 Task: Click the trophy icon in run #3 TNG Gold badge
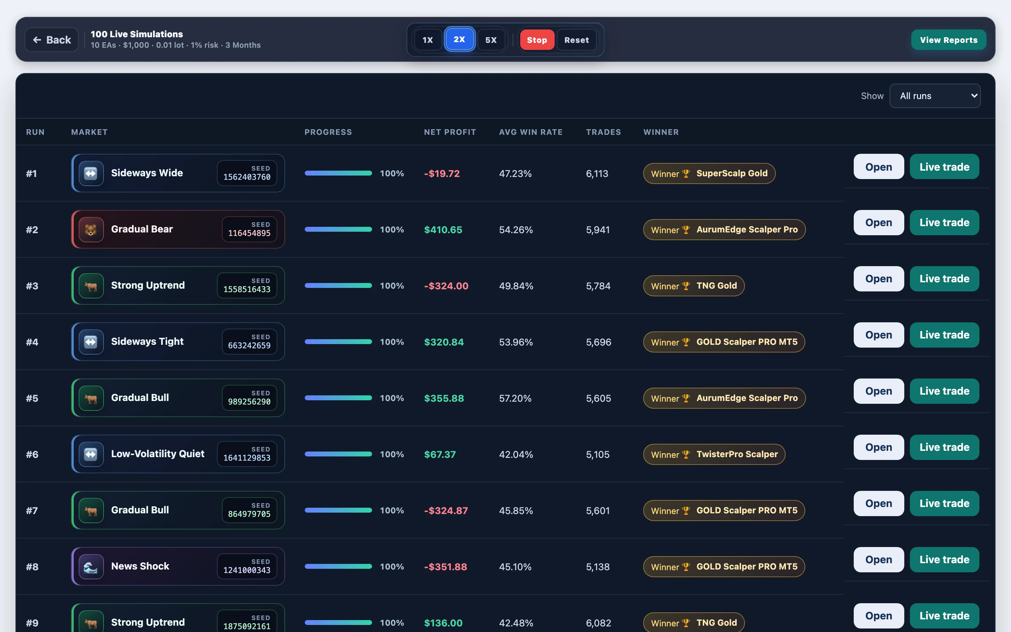click(686, 286)
